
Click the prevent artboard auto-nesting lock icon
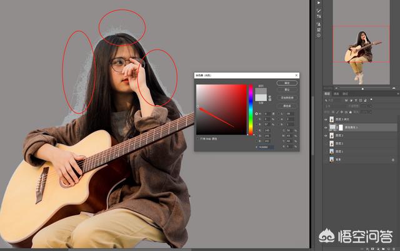346,112
